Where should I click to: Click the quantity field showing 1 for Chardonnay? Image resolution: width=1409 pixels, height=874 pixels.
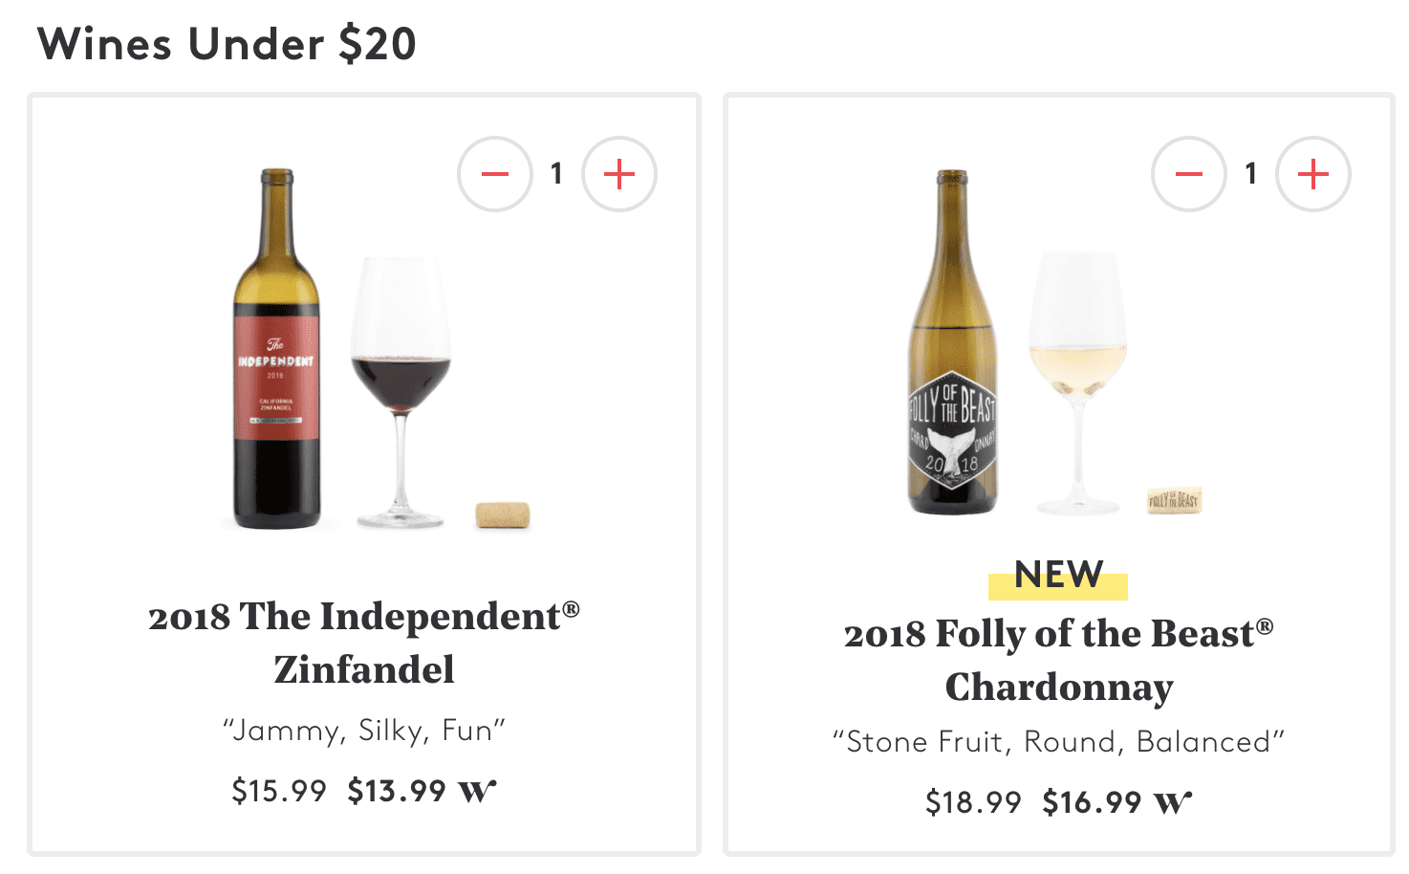click(x=1250, y=173)
